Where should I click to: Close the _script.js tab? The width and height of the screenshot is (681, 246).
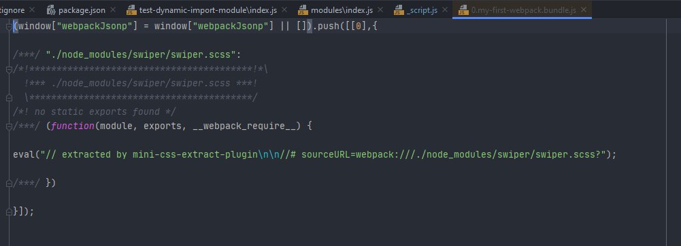446,10
